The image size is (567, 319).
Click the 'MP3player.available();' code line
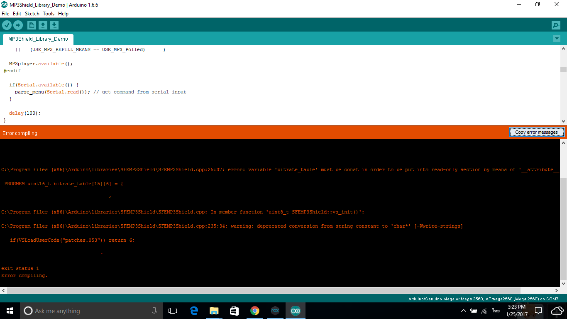point(41,64)
